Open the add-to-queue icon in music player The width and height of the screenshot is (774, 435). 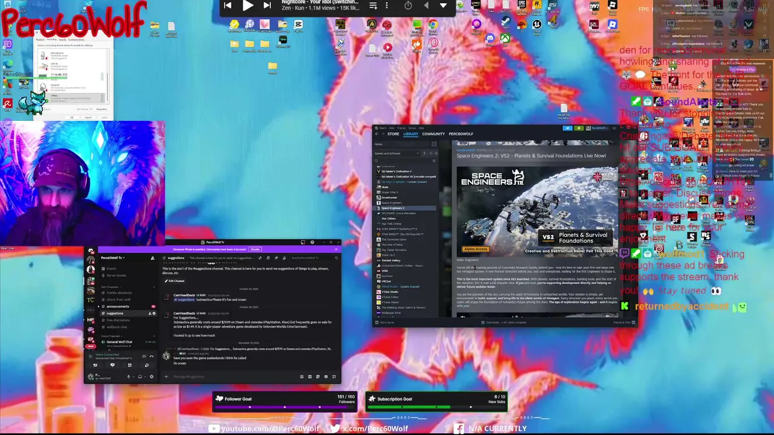(x=373, y=5)
